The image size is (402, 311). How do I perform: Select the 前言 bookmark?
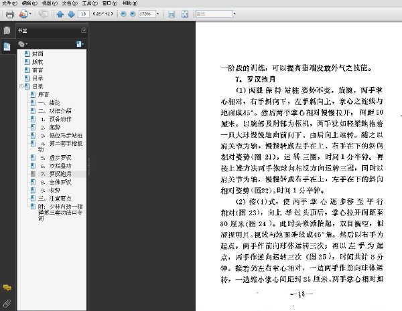[x=38, y=70]
